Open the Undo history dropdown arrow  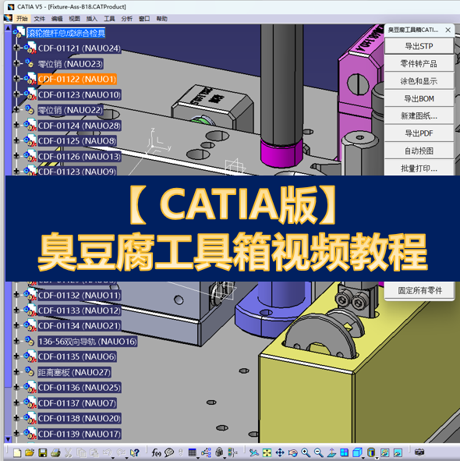[112, 458]
